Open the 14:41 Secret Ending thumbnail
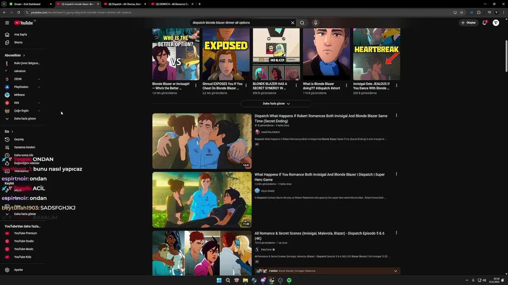The height and width of the screenshot is (285, 508). tap(202, 141)
